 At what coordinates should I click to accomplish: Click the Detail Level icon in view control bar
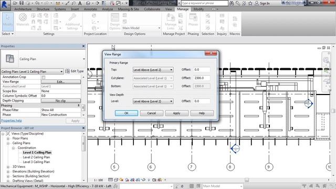[110, 180]
